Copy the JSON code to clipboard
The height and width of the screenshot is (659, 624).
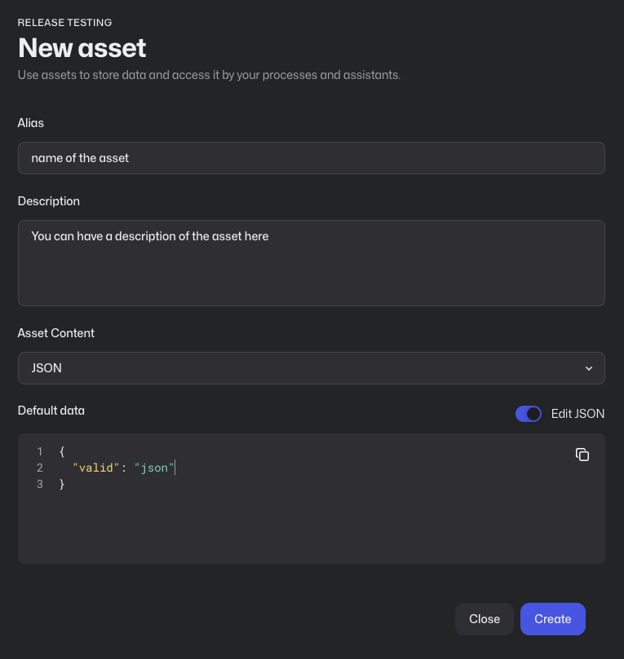pos(582,455)
